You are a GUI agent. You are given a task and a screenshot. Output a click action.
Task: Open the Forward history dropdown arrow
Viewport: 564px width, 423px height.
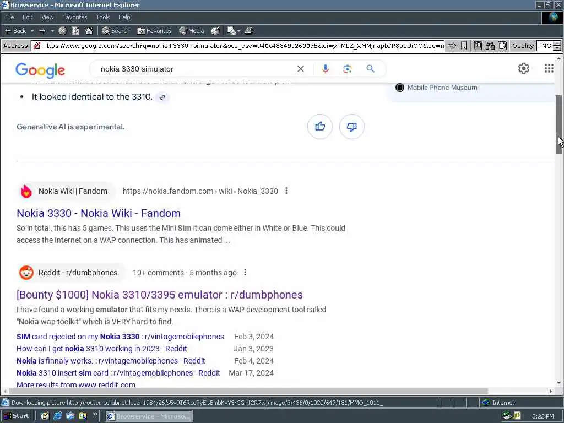[52, 31]
